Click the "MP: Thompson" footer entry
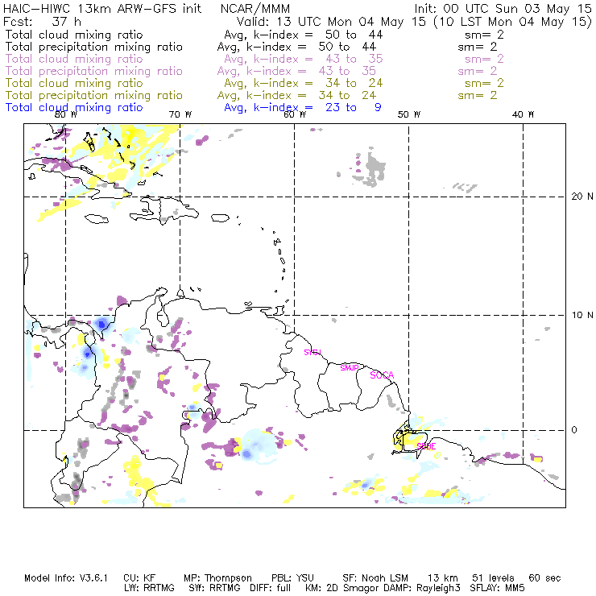This screenshot has height=596, width=596. click(x=217, y=578)
